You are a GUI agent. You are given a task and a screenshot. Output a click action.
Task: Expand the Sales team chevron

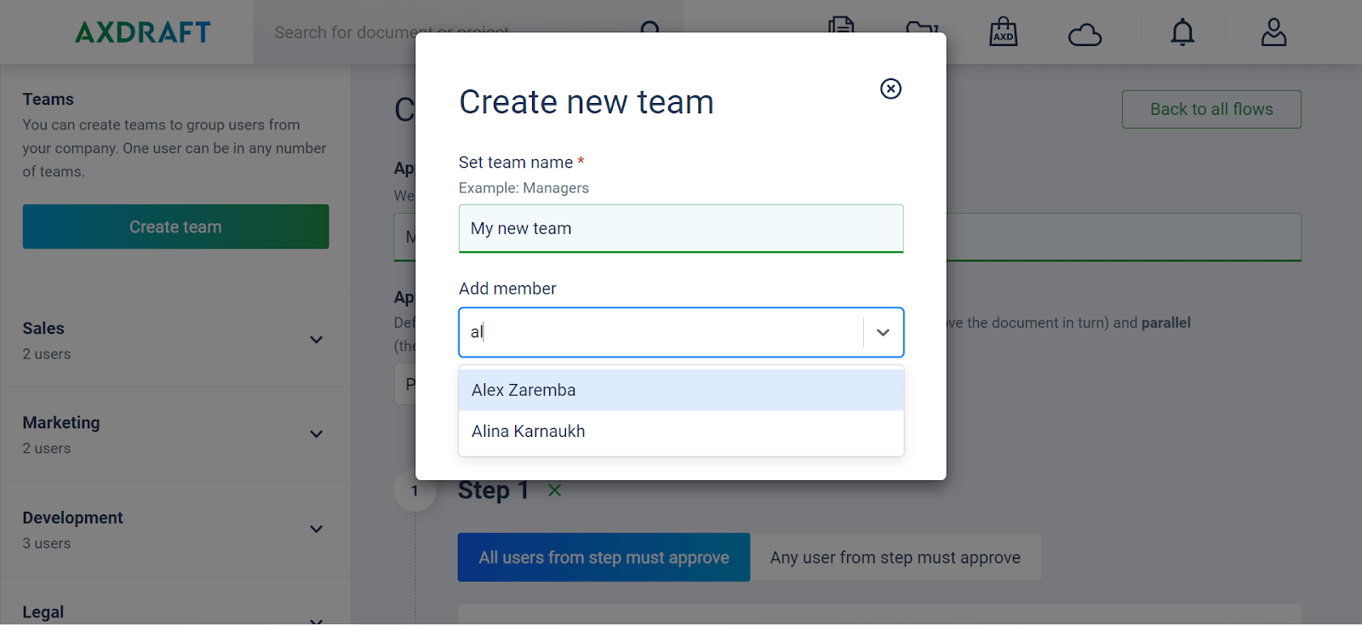317,340
